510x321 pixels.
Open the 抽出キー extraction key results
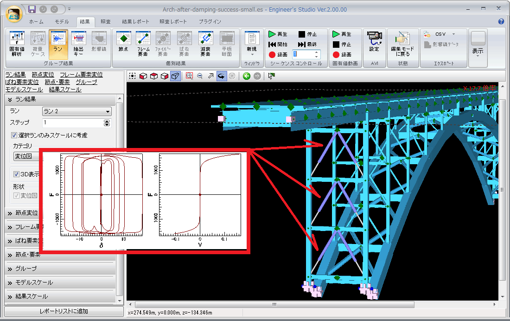point(78,44)
